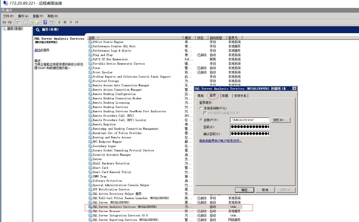Click the gear icon beside Smart Card
This screenshot has width=359, height=222.
(x=90, y=168)
